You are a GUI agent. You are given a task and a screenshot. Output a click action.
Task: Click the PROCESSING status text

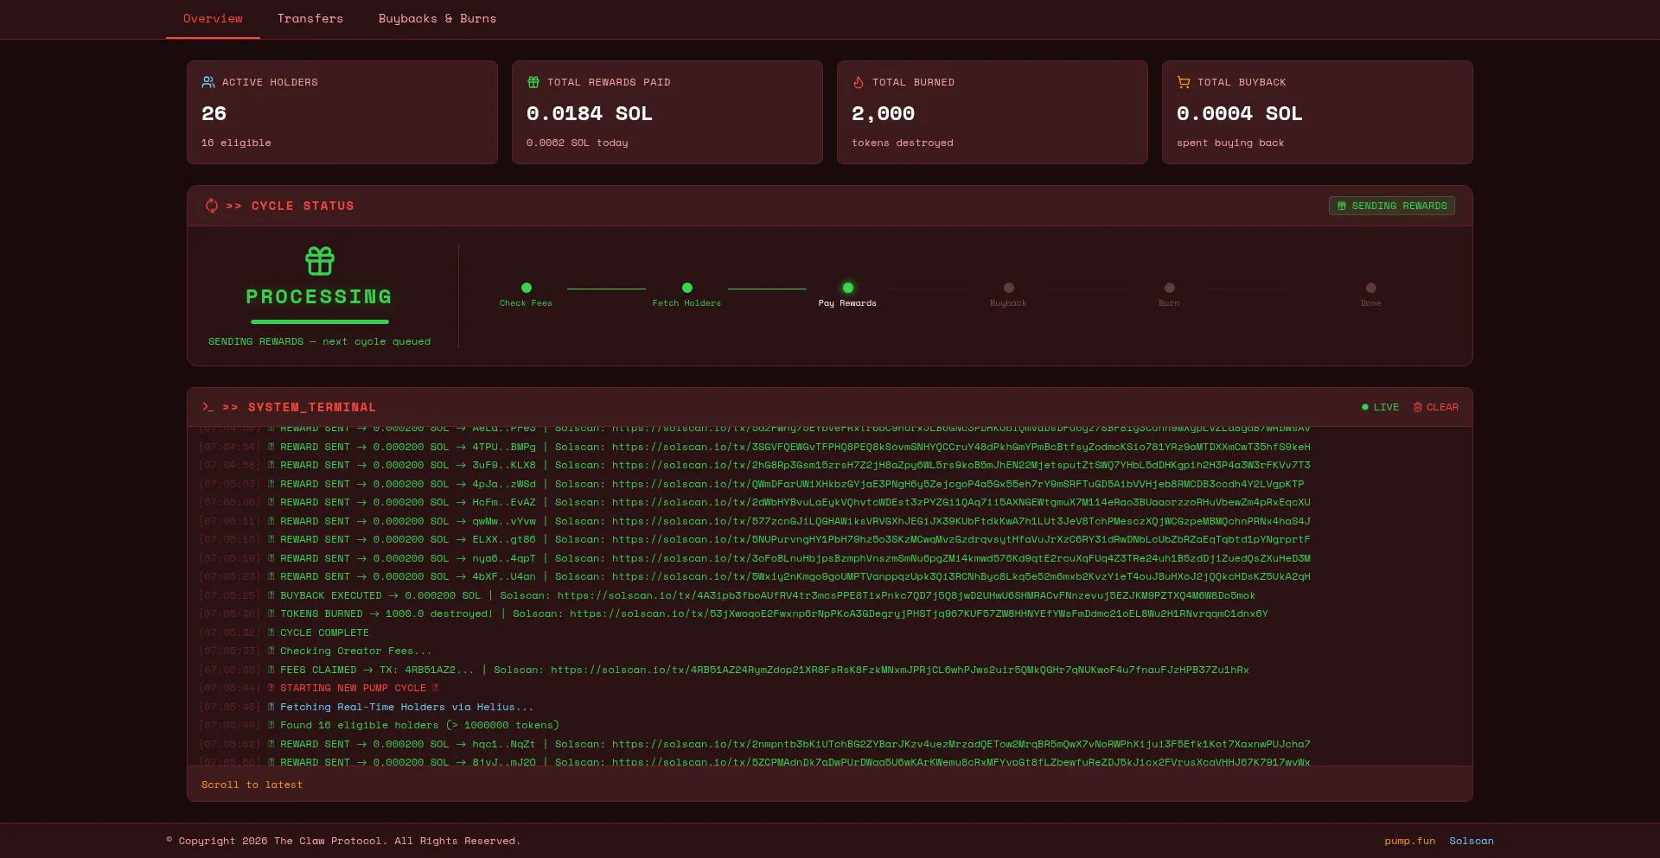point(319,296)
